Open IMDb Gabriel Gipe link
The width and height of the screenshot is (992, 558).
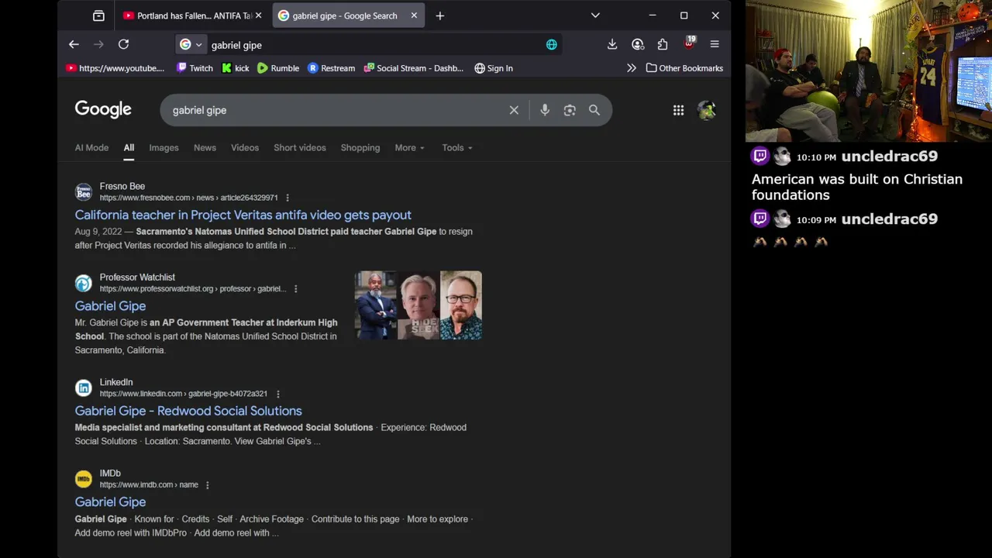pos(110,502)
